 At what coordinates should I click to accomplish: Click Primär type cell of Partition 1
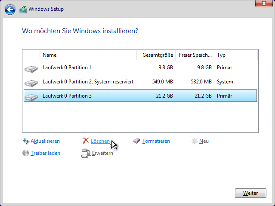pos(224,68)
